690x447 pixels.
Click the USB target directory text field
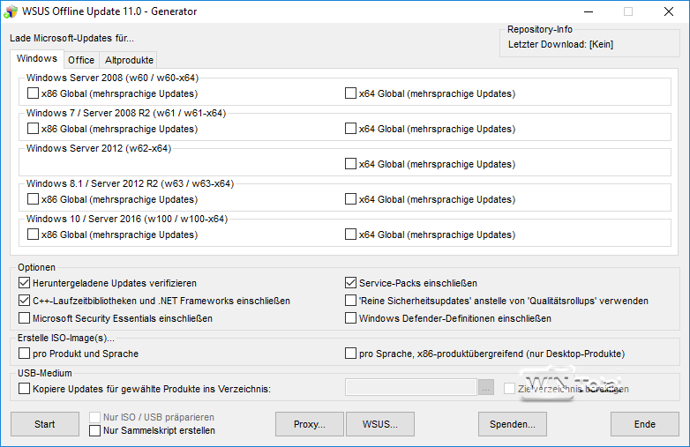[410, 388]
